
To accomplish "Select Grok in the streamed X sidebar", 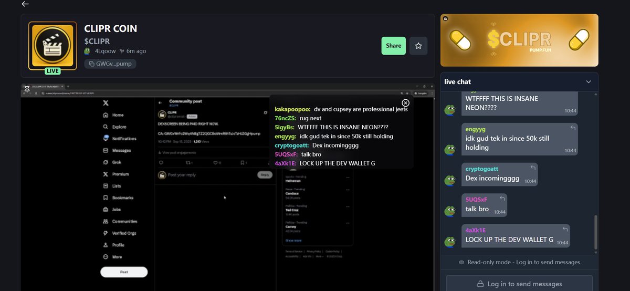I will pyautogui.click(x=112, y=162).
